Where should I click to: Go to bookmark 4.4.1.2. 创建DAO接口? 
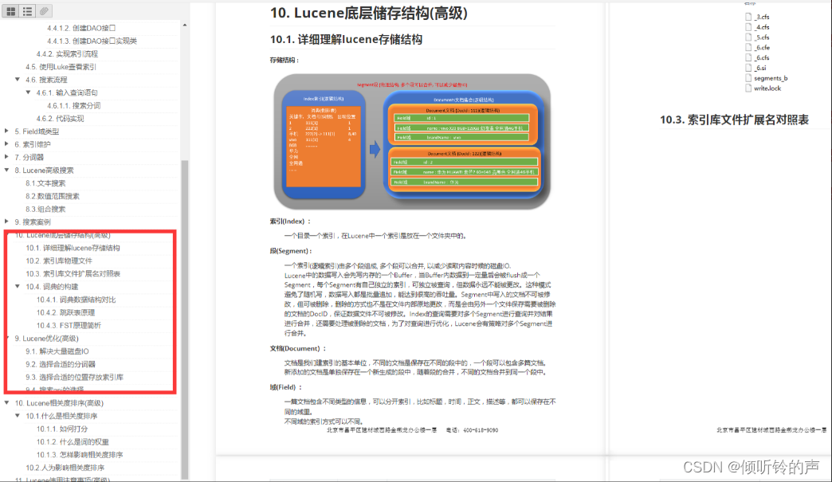[81, 28]
